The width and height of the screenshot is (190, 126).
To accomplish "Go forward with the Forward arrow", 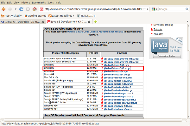I will click(10, 9).
